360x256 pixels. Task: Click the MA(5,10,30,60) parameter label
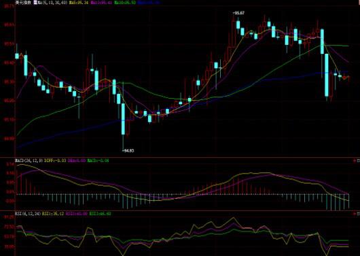tap(52, 3)
